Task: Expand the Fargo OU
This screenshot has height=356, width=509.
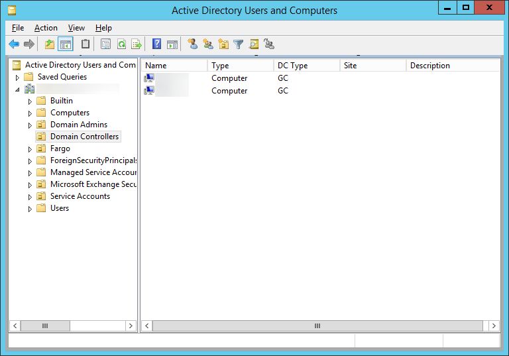Action: click(30, 149)
